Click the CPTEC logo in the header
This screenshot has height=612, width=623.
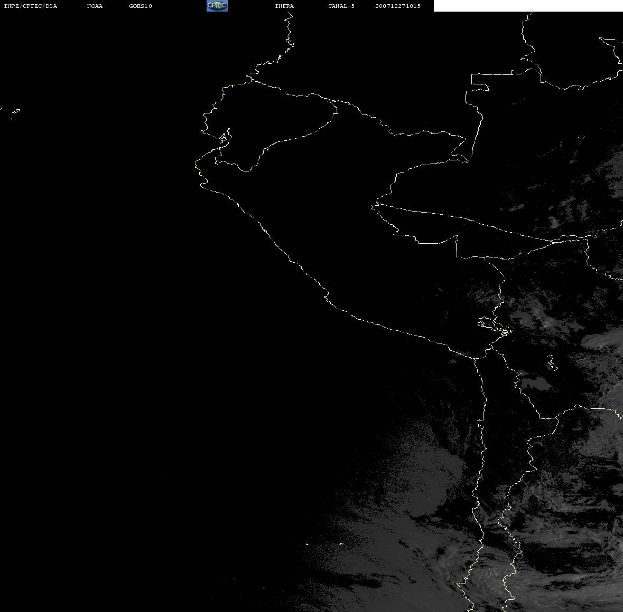click(217, 6)
